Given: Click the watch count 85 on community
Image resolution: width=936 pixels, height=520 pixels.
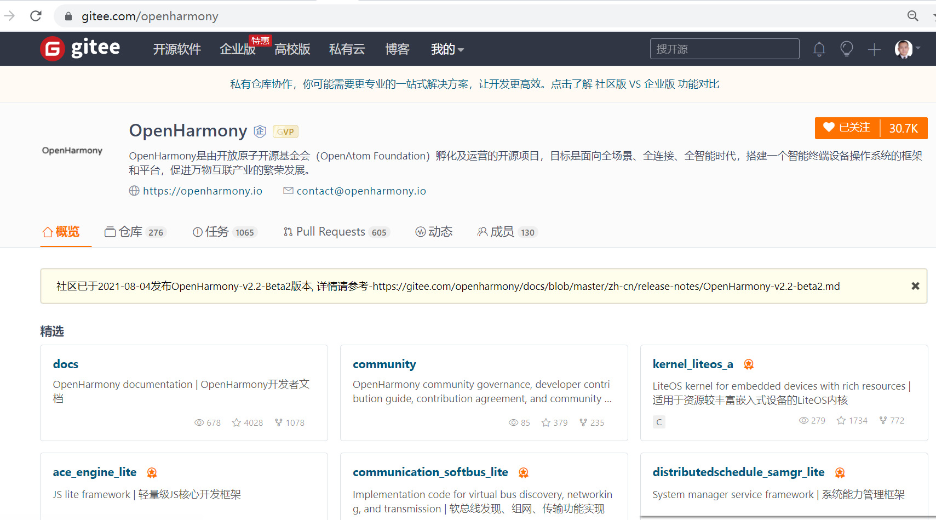Looking at the screenshot, I should [519, 422].
